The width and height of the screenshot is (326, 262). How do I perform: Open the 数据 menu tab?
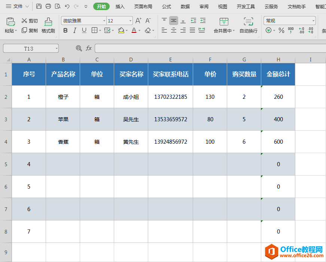pos(185,6)
